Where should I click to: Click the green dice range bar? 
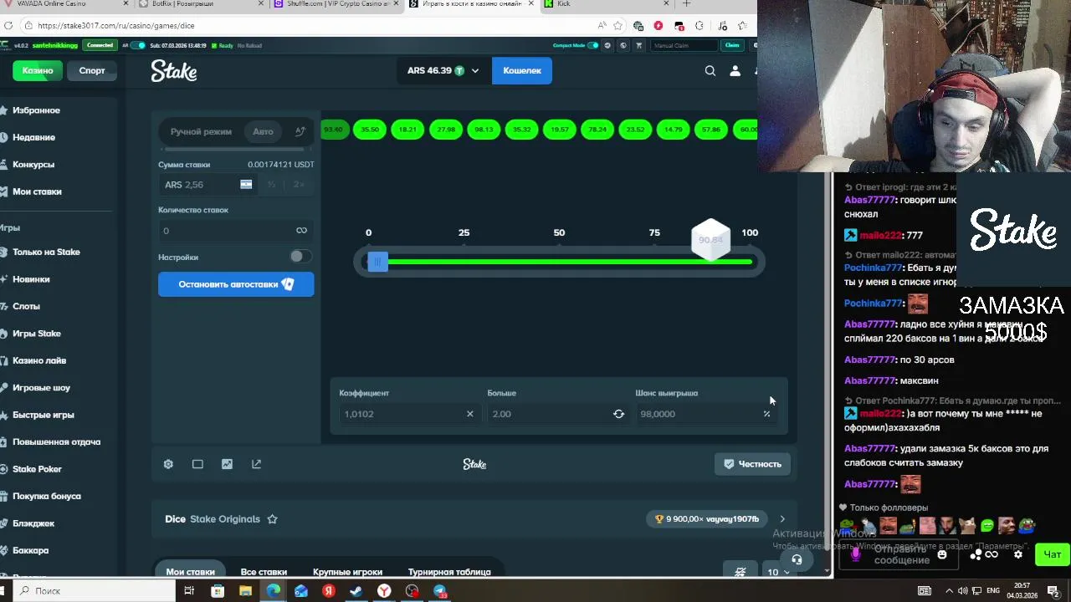(x=569, y=263)
